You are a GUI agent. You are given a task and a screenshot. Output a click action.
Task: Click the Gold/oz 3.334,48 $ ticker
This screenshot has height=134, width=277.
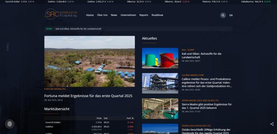point(61,2)
